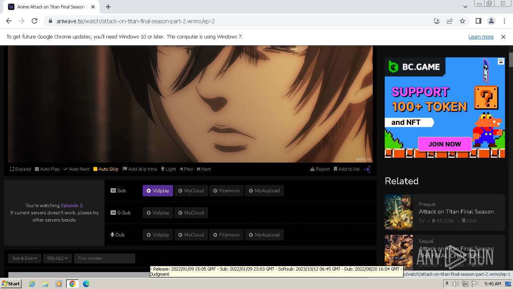
Task: Select Dub Vidplay server
Action: coord(158,235)
